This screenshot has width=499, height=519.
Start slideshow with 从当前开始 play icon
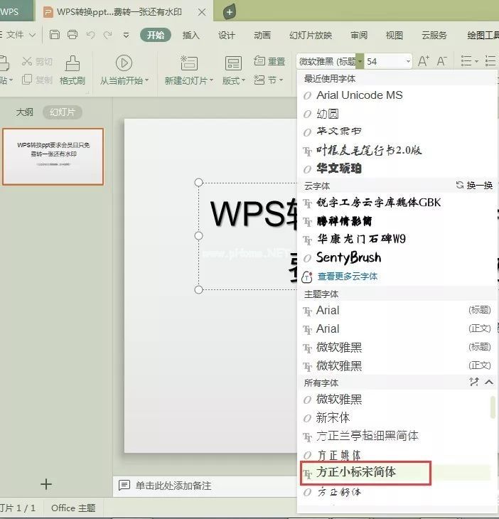coord(124,63)
